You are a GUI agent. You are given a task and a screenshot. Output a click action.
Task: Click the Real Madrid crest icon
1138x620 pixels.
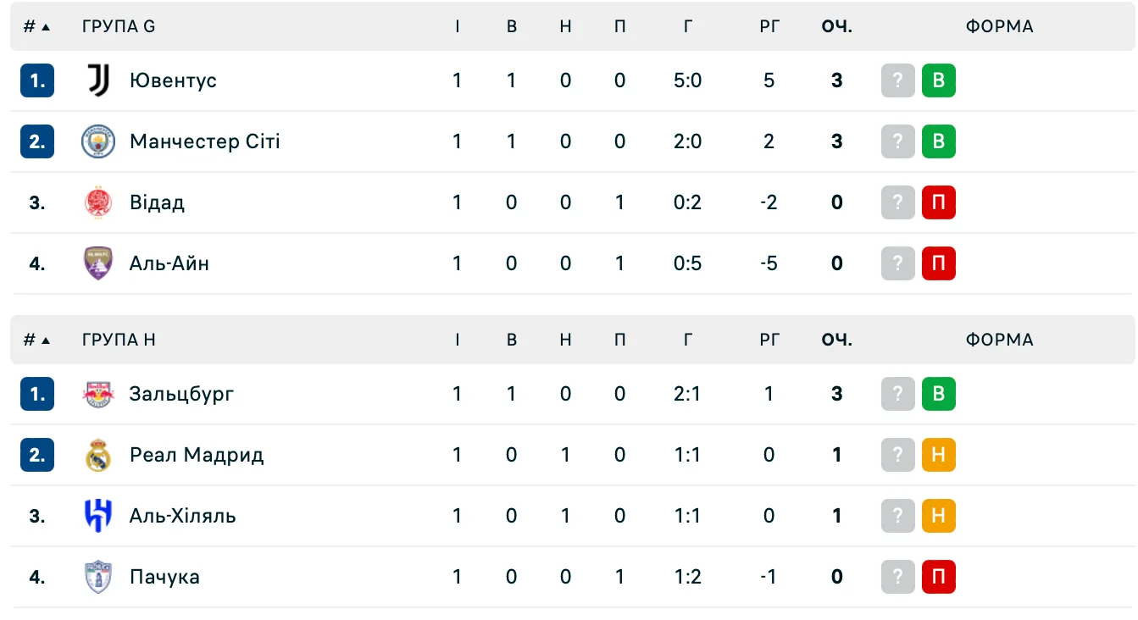point(98,455)
